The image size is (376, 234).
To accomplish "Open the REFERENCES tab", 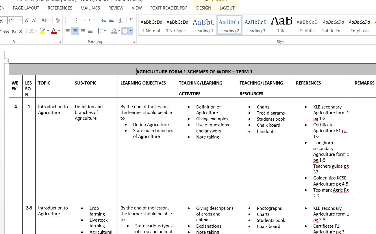I will coord(60,8).
